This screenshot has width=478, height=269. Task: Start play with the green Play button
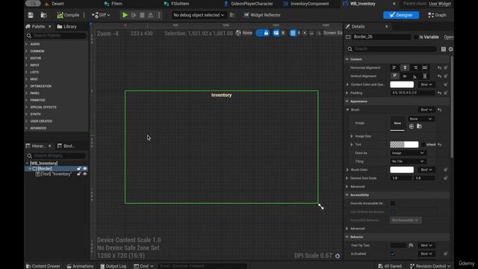[x=125, y=15]
